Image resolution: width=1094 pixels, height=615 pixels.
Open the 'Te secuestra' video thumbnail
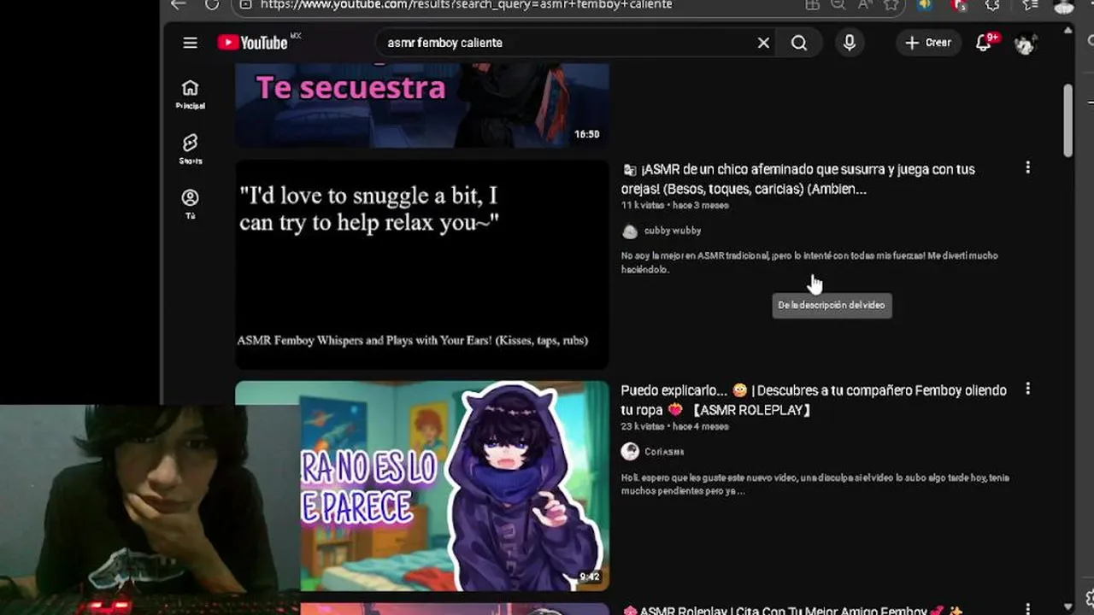[x=422, y=104]
